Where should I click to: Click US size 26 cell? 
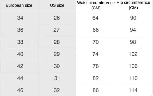click(x=57, y=18)
